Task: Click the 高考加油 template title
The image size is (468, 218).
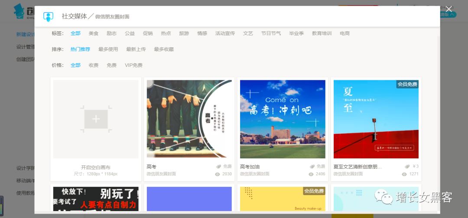Action: (250, 167)
